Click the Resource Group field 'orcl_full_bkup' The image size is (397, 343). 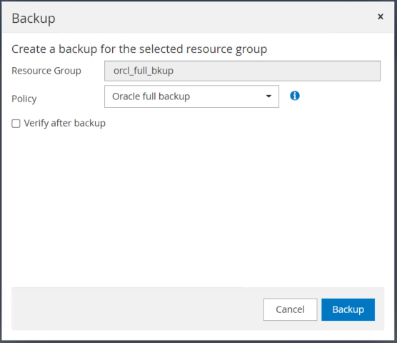242,71
